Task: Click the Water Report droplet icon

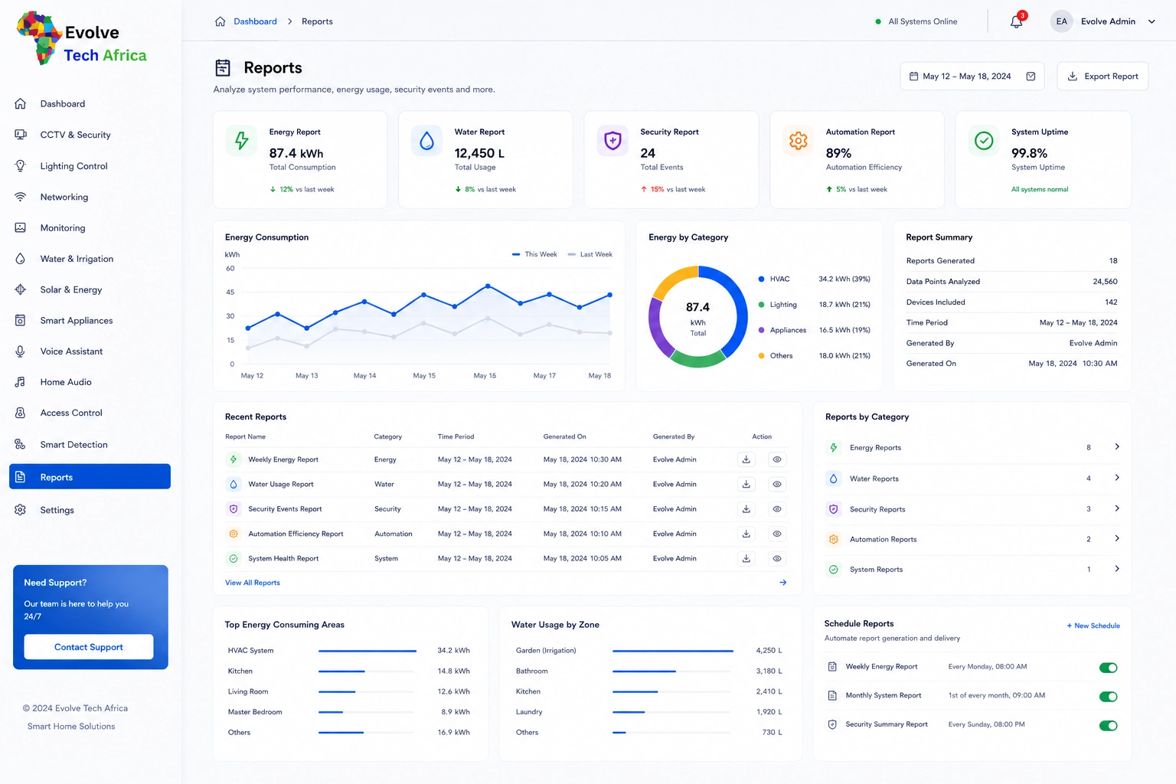Action: [427, 141]
